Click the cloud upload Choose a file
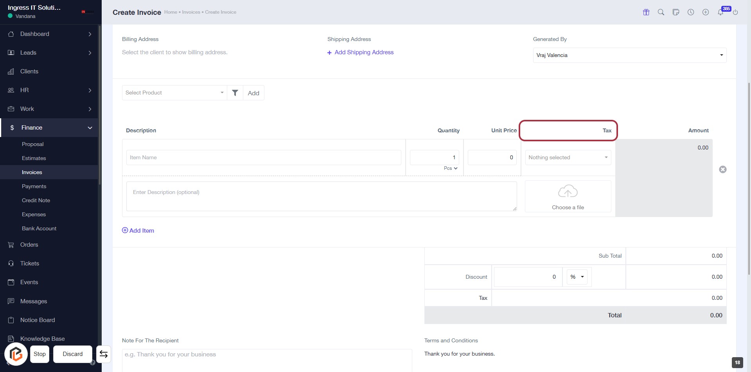Viewport: 751px width, 372px height. [x=568, y=197]
